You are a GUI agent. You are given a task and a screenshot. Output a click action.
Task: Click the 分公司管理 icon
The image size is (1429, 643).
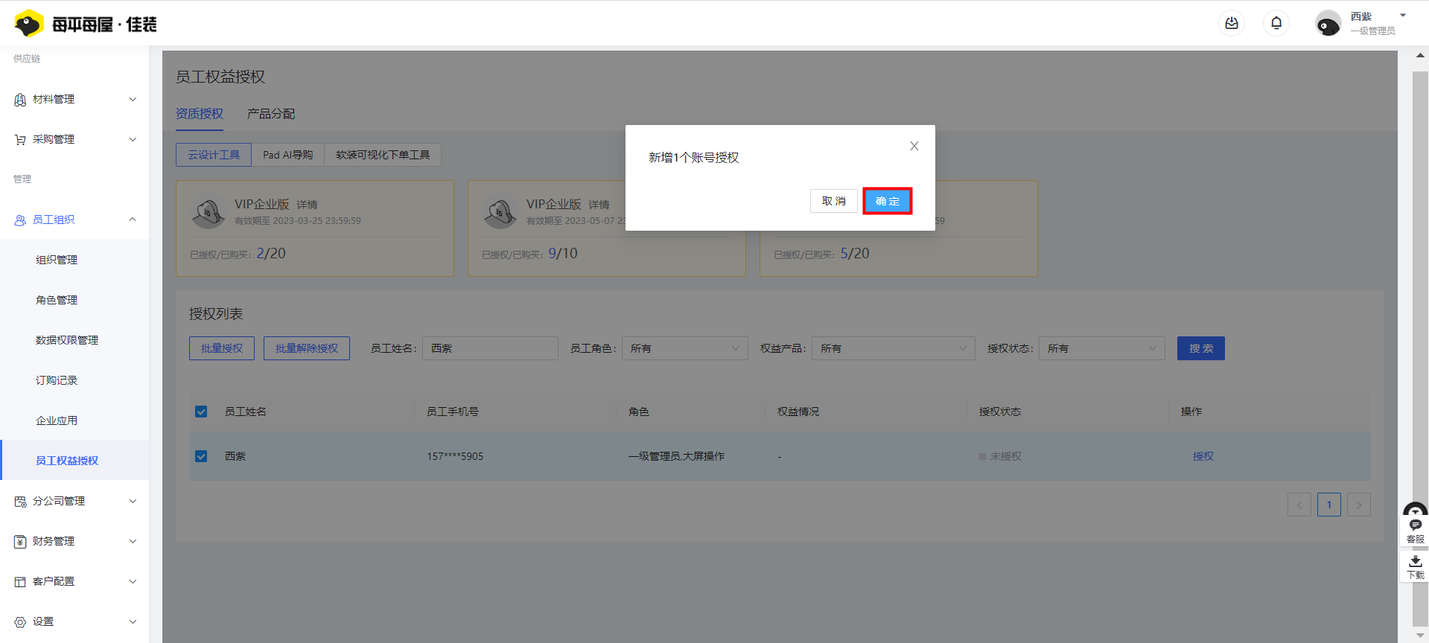[20, 502]
